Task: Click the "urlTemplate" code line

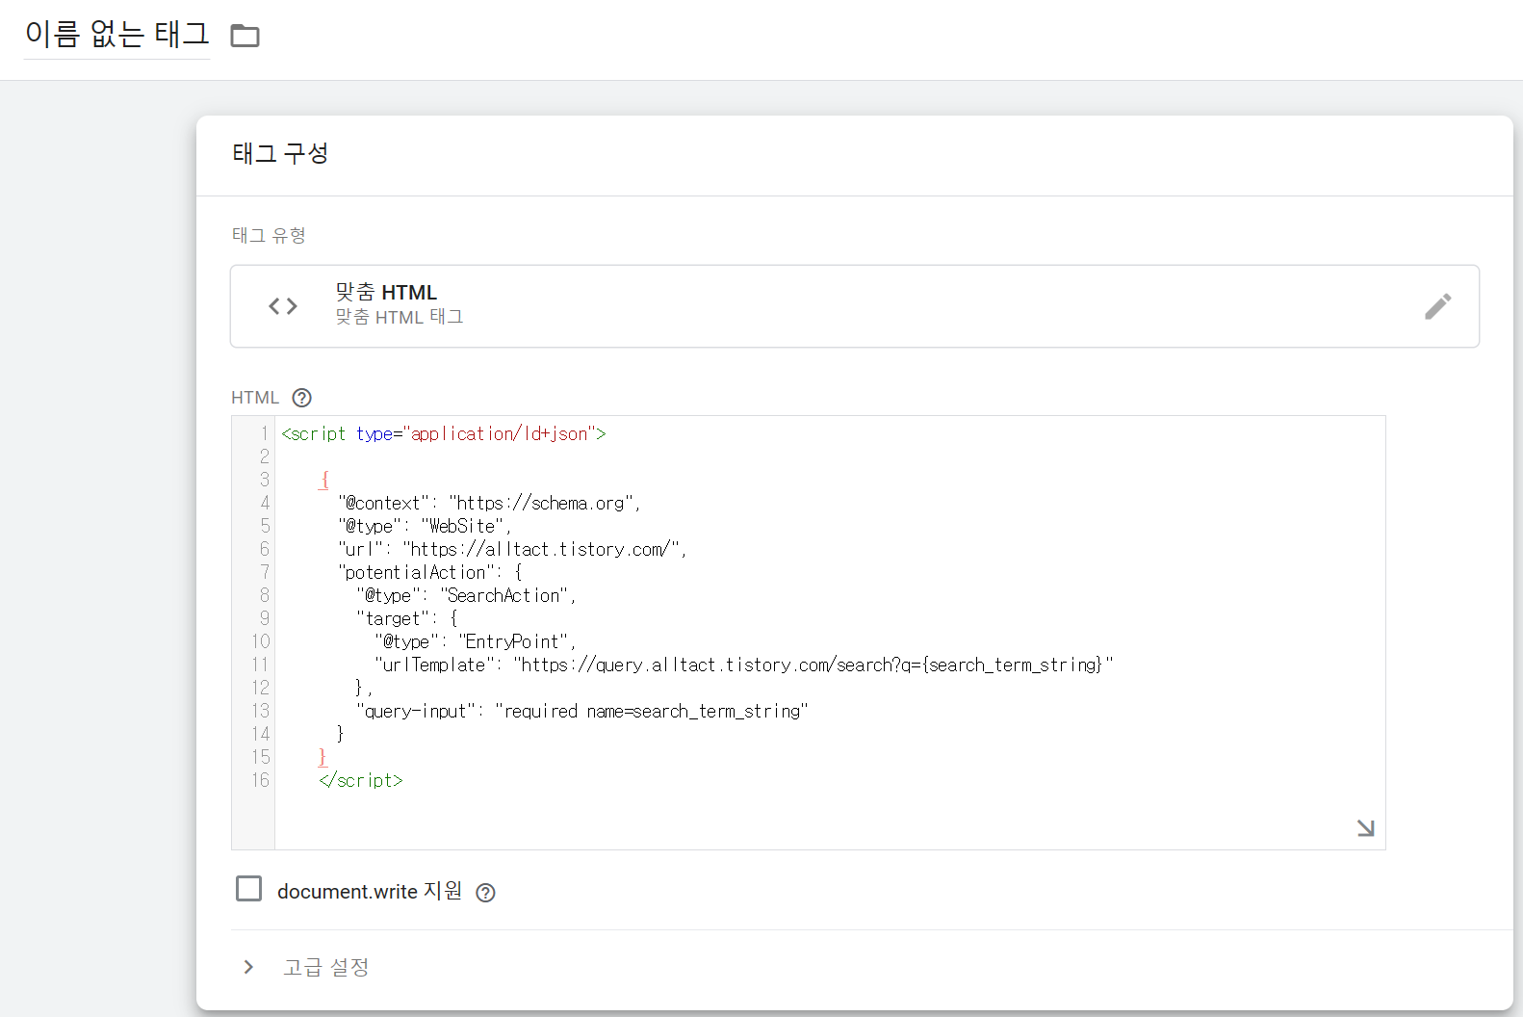Action: coord(744,665)
